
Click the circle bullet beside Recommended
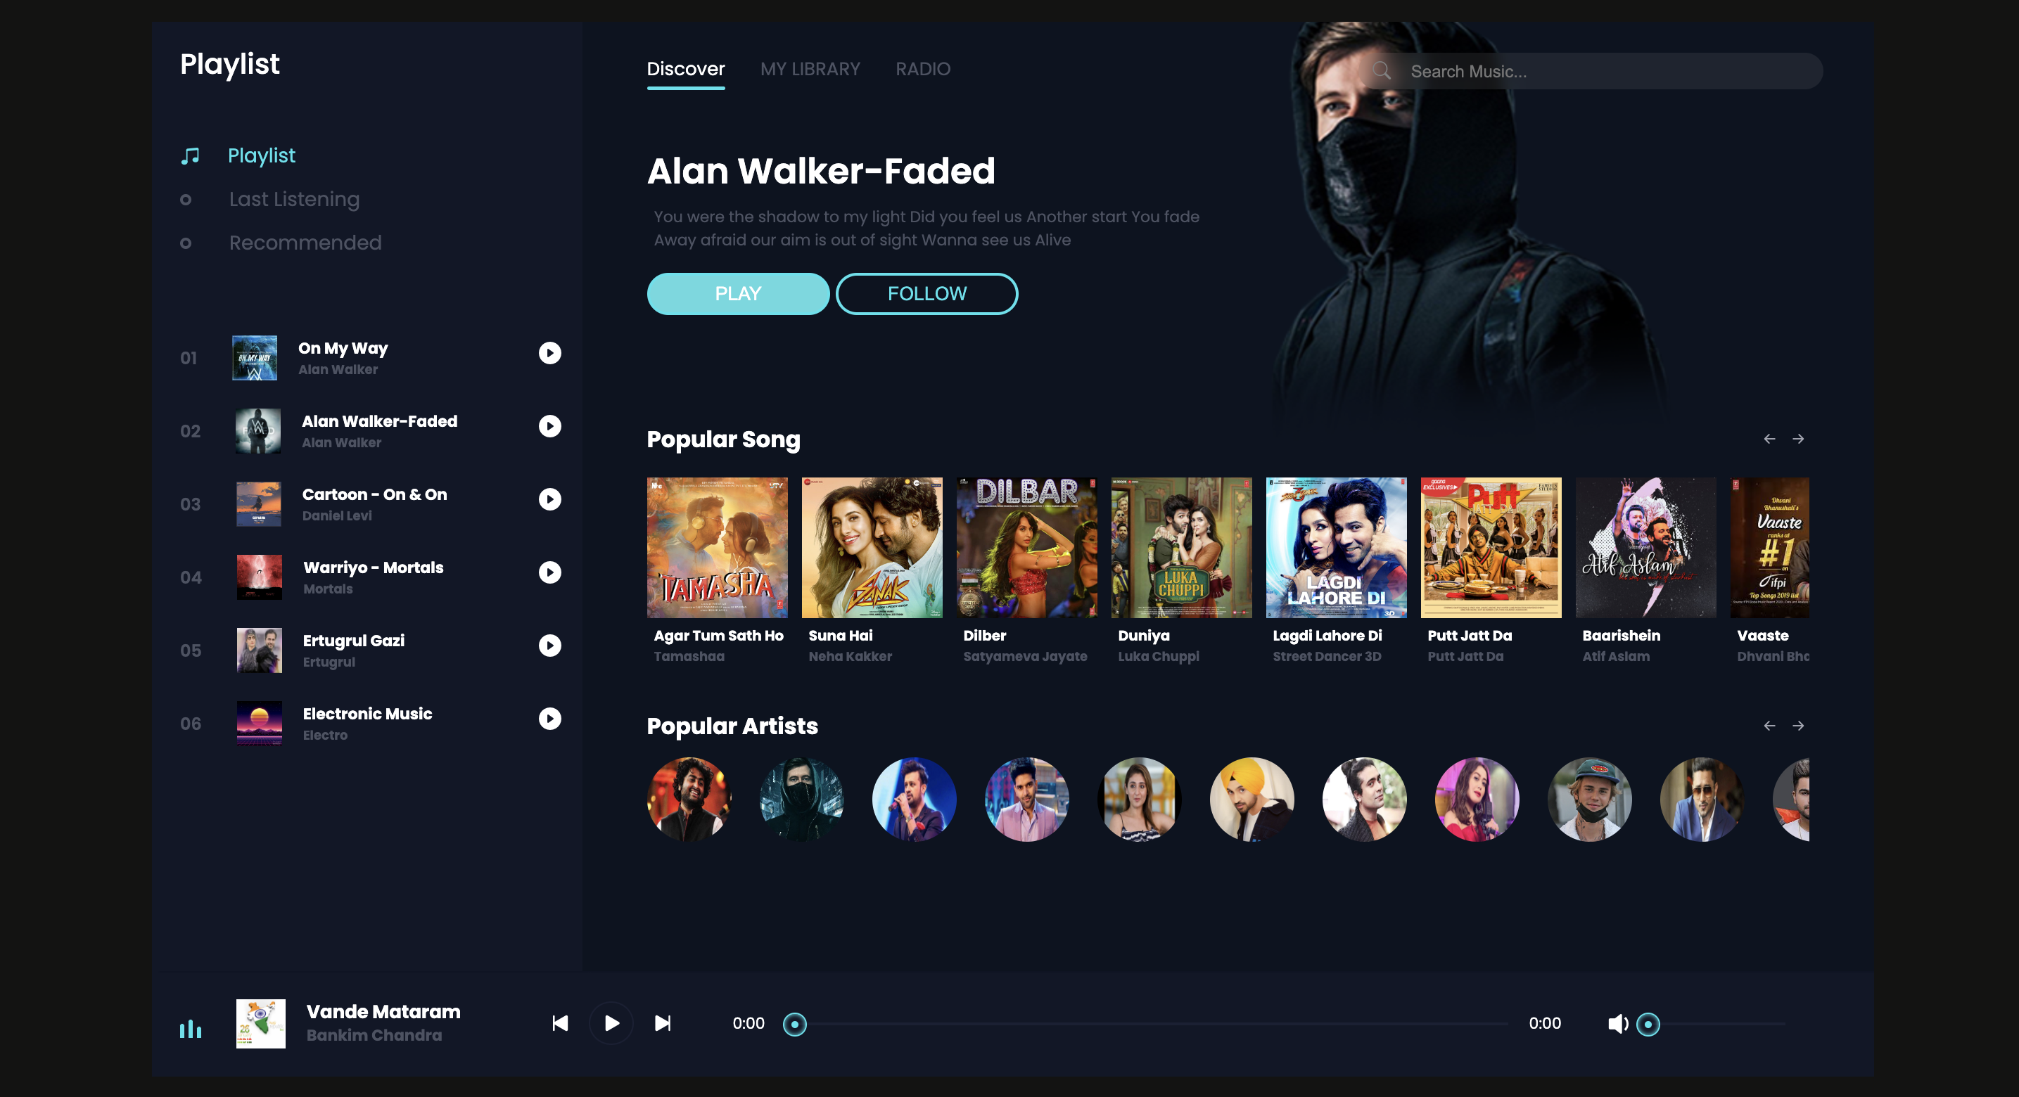coord(186,243)
